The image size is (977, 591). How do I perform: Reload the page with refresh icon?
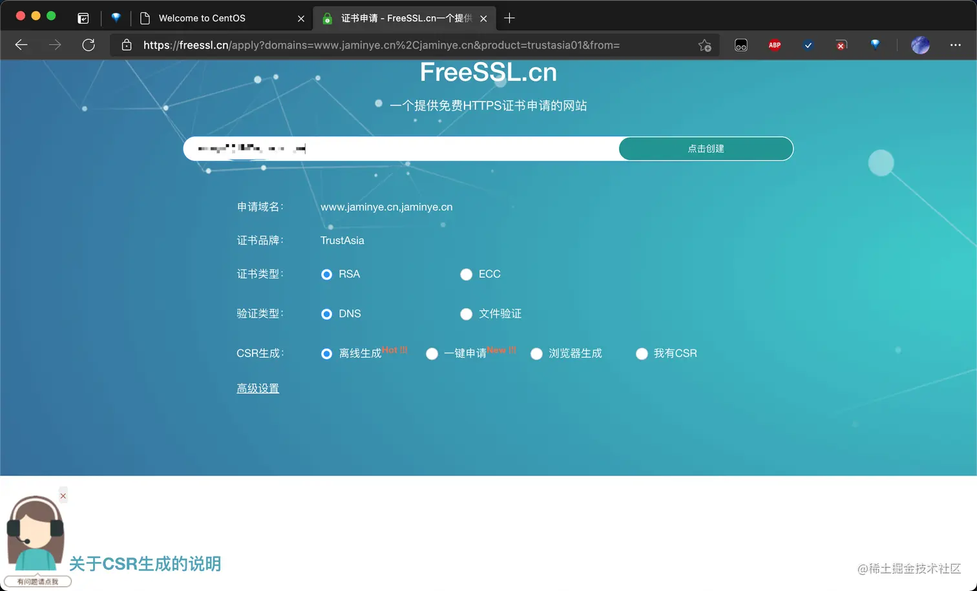[89, 45]
